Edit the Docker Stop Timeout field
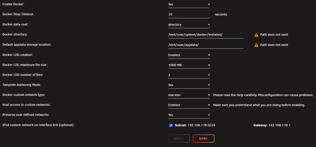316x147 pixels. tap(189, 14)
